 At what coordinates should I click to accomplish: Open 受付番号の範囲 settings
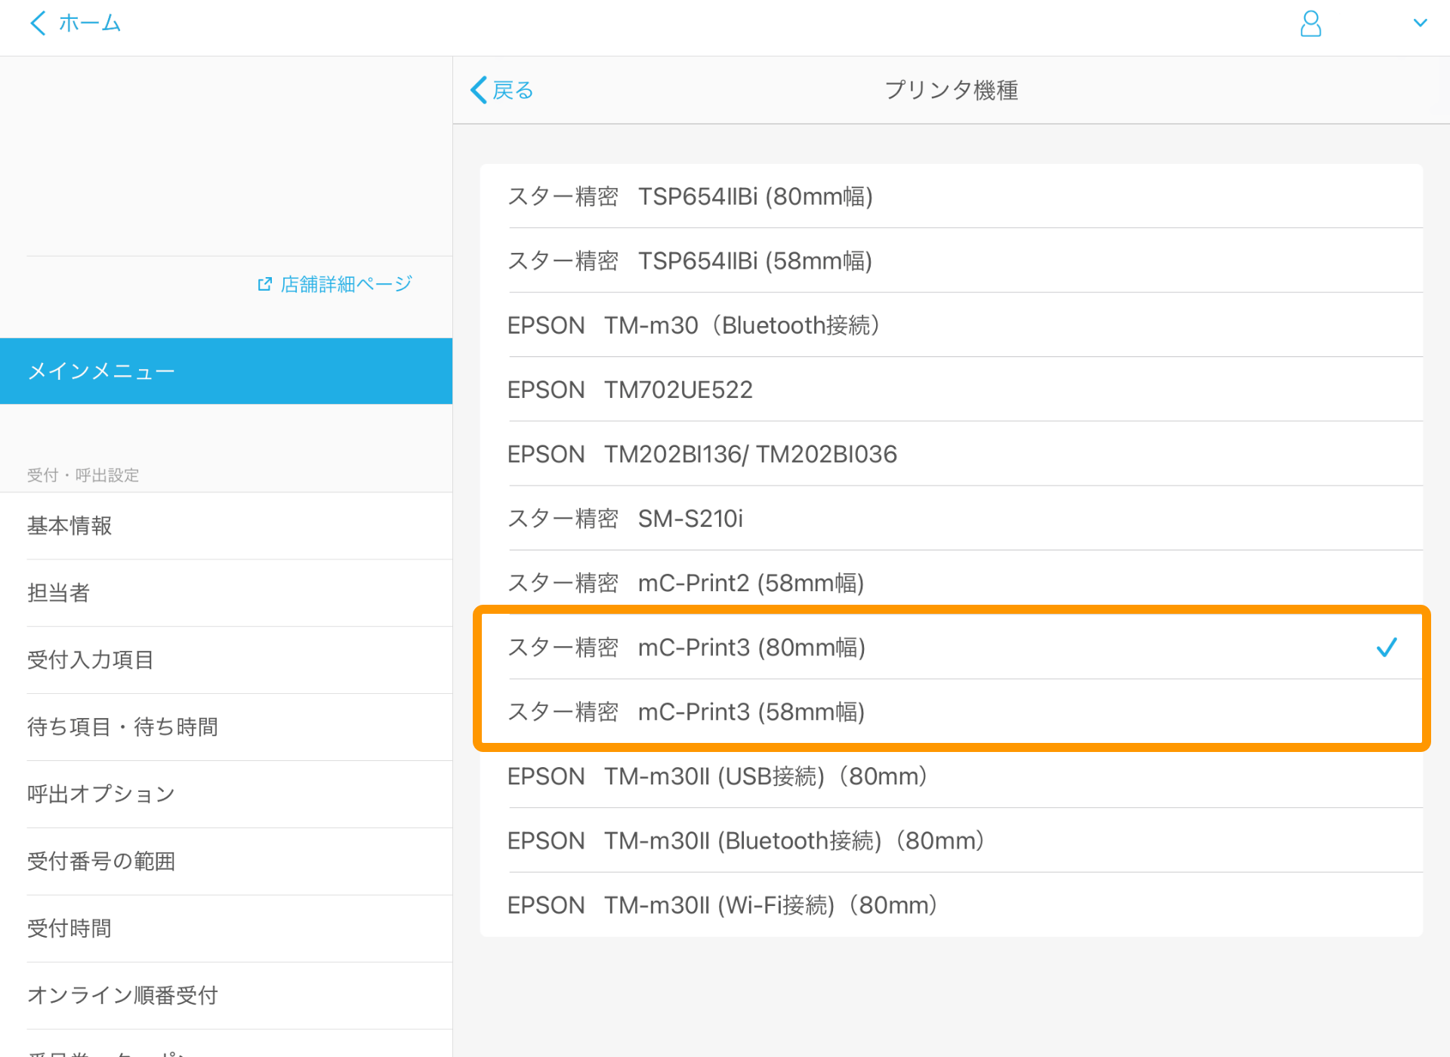226,861
